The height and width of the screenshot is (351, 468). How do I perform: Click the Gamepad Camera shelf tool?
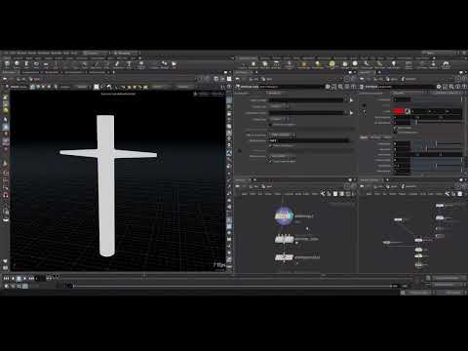click(446, 64)
